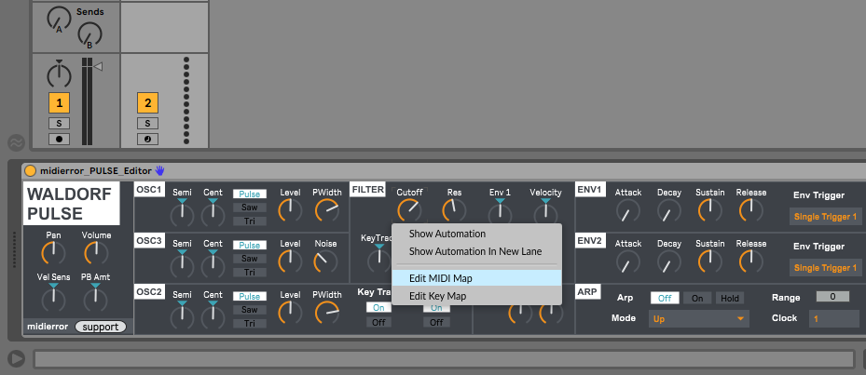866x375 pixels.
Task: Click the Vel Sens knob
Action: pyautogui.click(x=53, y=299)
